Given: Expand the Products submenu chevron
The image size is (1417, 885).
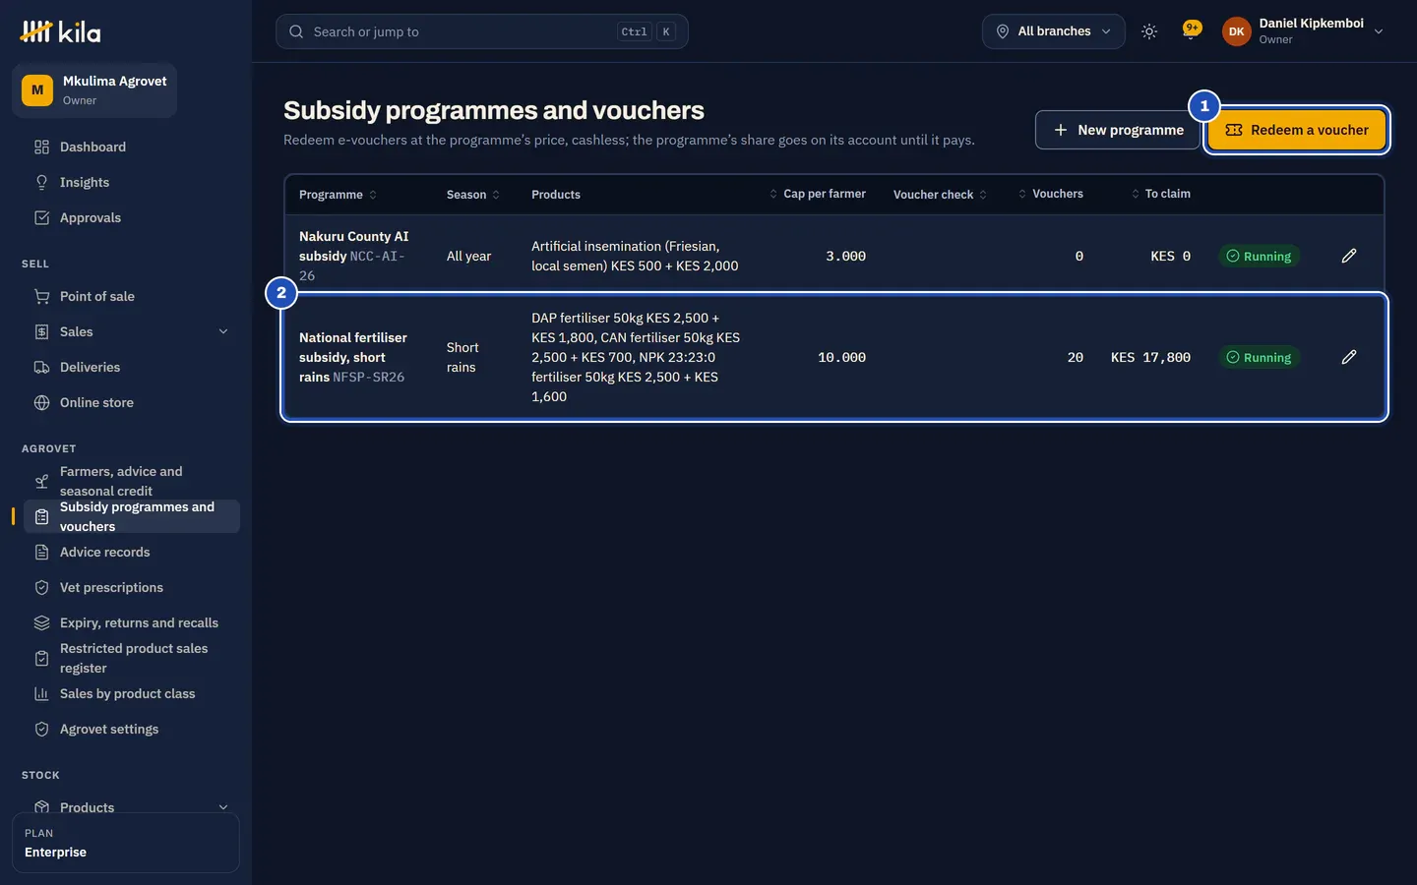Looking at the screenshot, I should [223, 807].
